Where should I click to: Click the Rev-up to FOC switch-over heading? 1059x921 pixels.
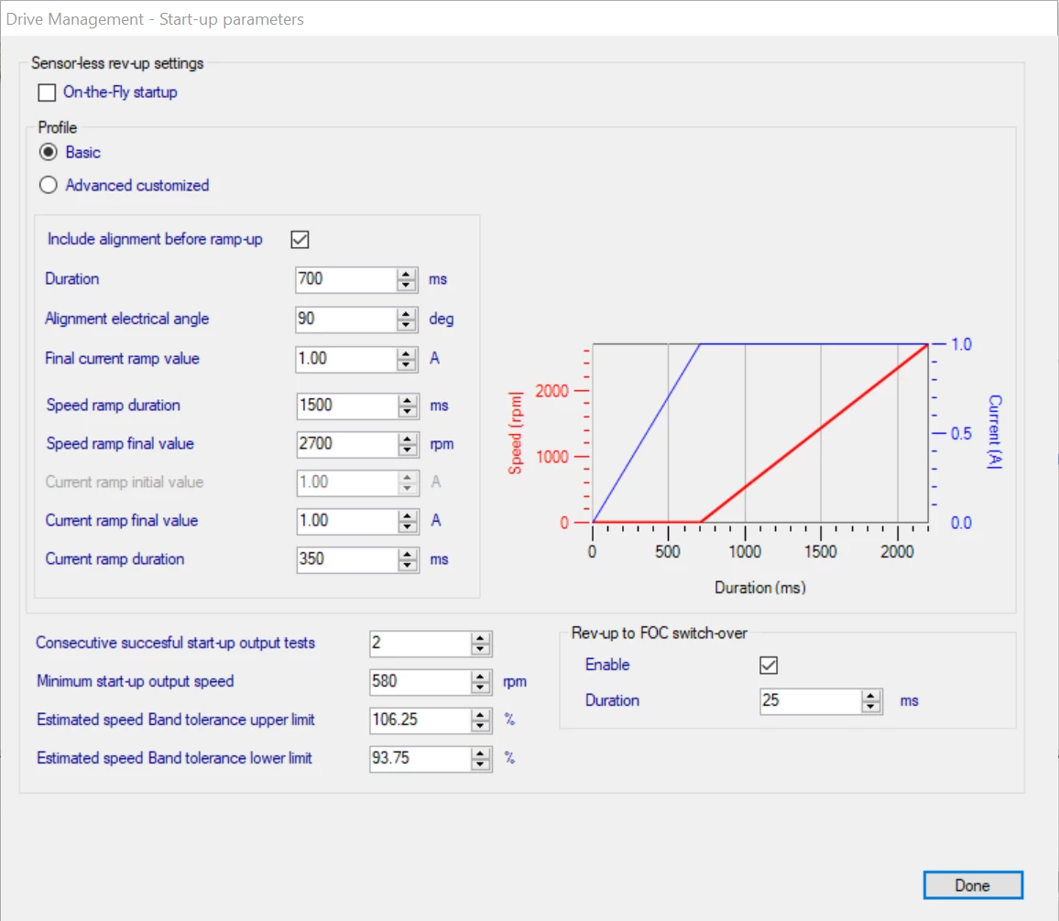(660, 633)
